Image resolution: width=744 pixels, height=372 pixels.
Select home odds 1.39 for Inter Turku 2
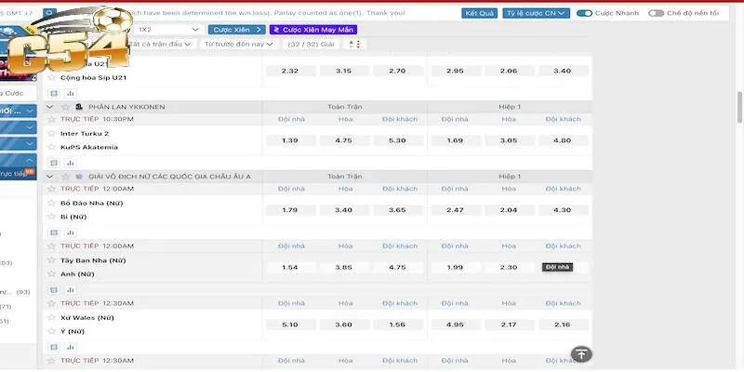coord(289,140)
